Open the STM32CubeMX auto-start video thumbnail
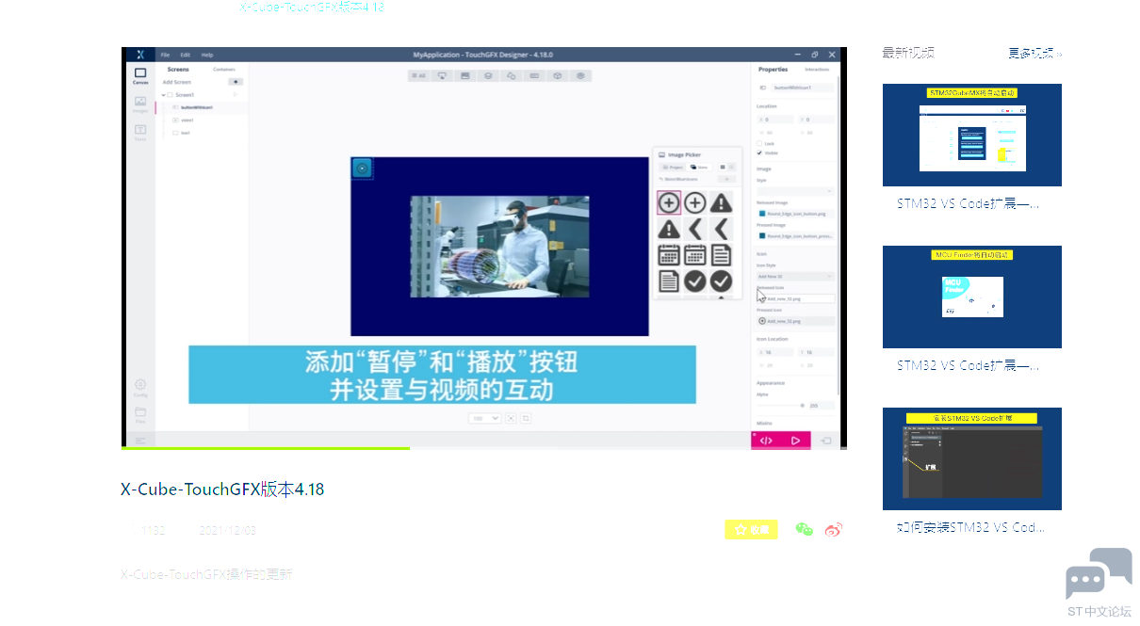Image resolution: width=1140 pixels, height=626 pixels. pyautogui.click(x=971, y=135)
